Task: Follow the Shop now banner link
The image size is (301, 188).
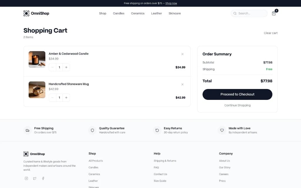Action: [171, 3]
